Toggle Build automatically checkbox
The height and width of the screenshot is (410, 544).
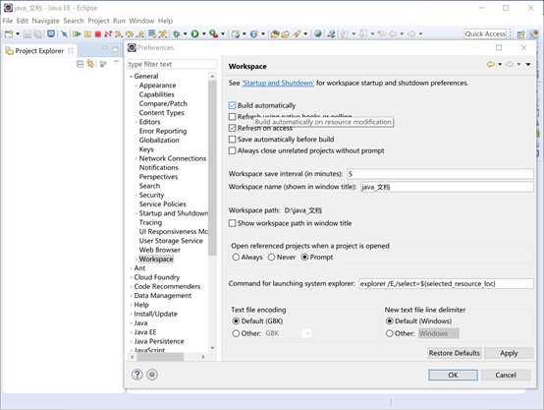(x=232, y=105)
